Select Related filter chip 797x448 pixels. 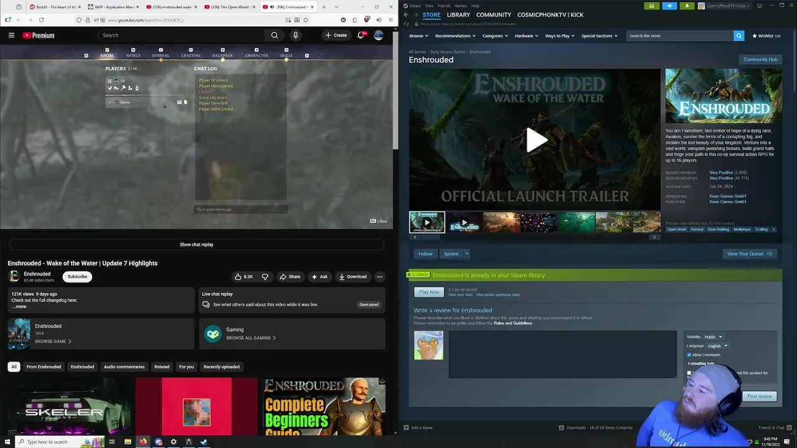point(162,366)
